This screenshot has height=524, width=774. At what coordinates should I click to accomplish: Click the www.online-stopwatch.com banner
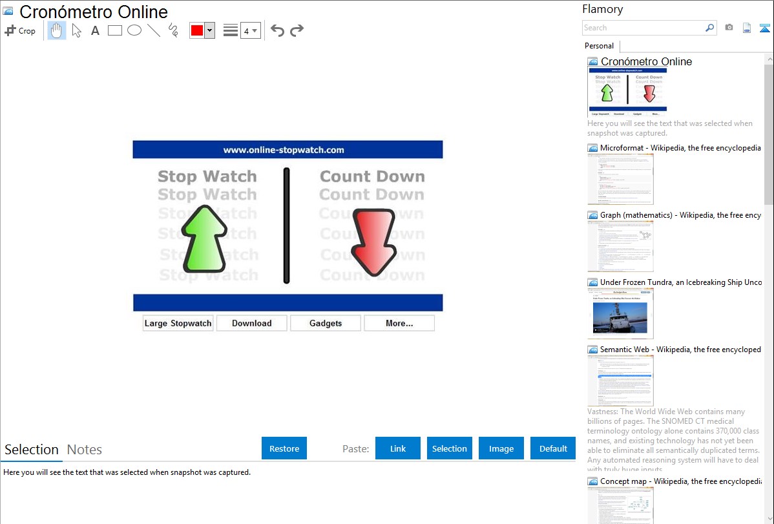coord(288,150)
